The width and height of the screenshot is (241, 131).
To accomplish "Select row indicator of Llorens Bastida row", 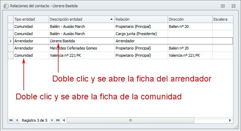I will pyautogui.click(x=11, y=41).
